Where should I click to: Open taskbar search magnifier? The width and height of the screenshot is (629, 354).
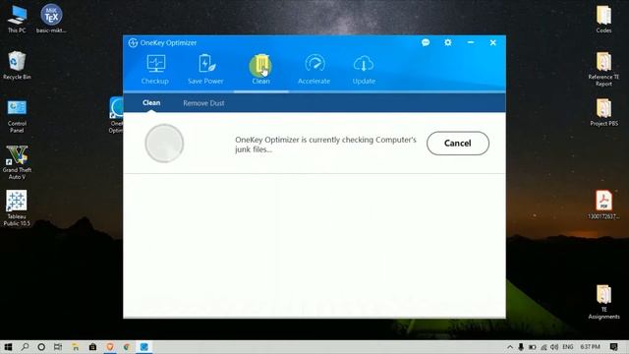25,347
